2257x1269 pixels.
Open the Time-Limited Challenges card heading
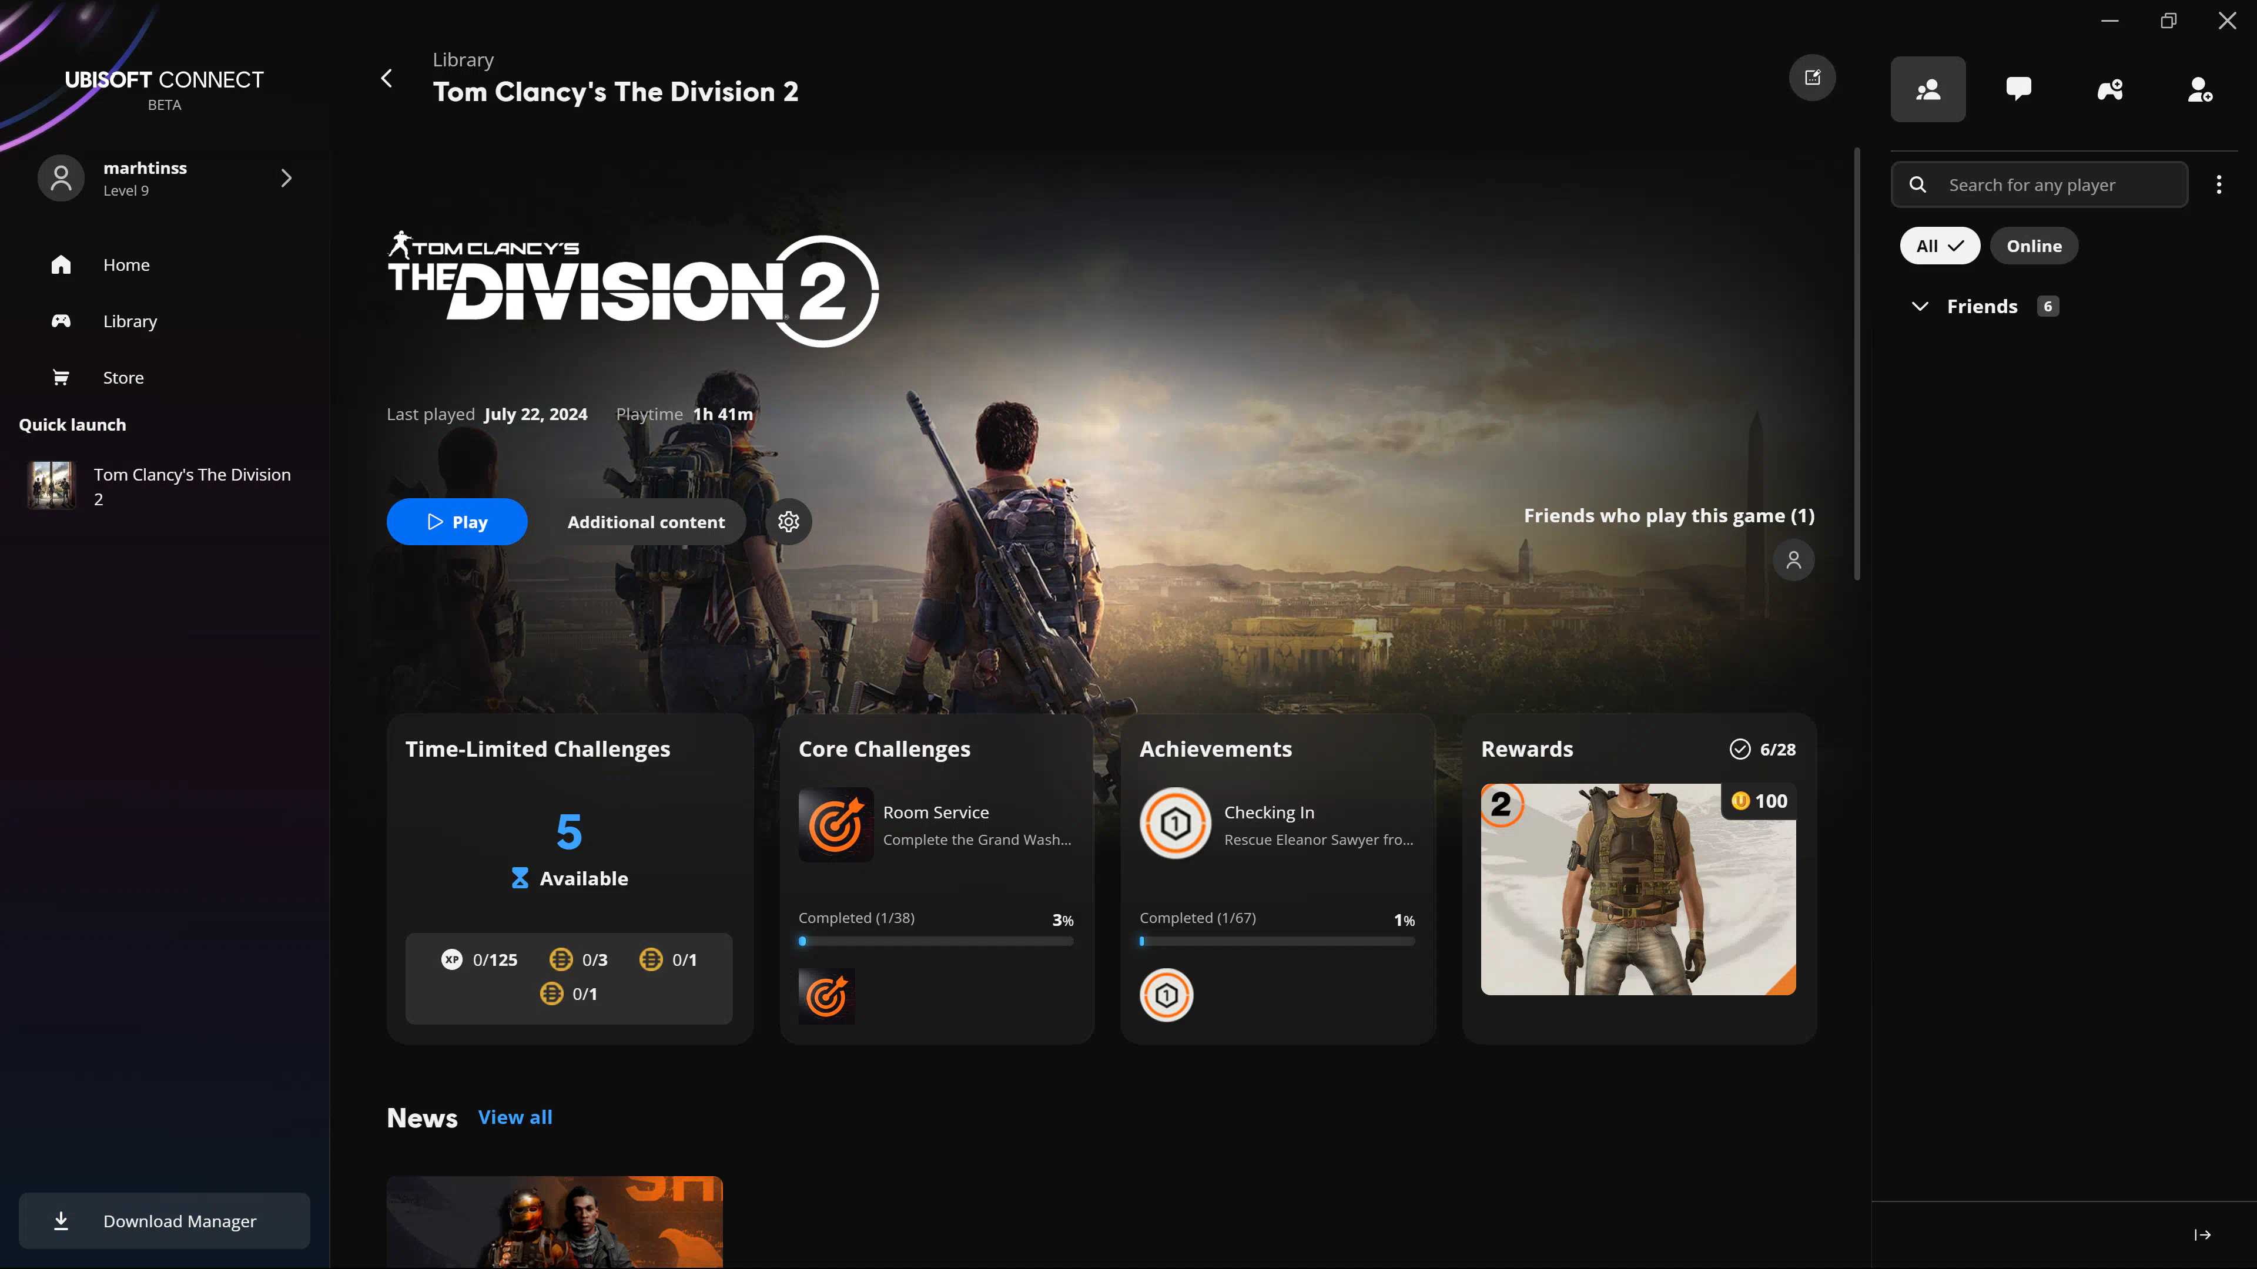coord(538,750)
